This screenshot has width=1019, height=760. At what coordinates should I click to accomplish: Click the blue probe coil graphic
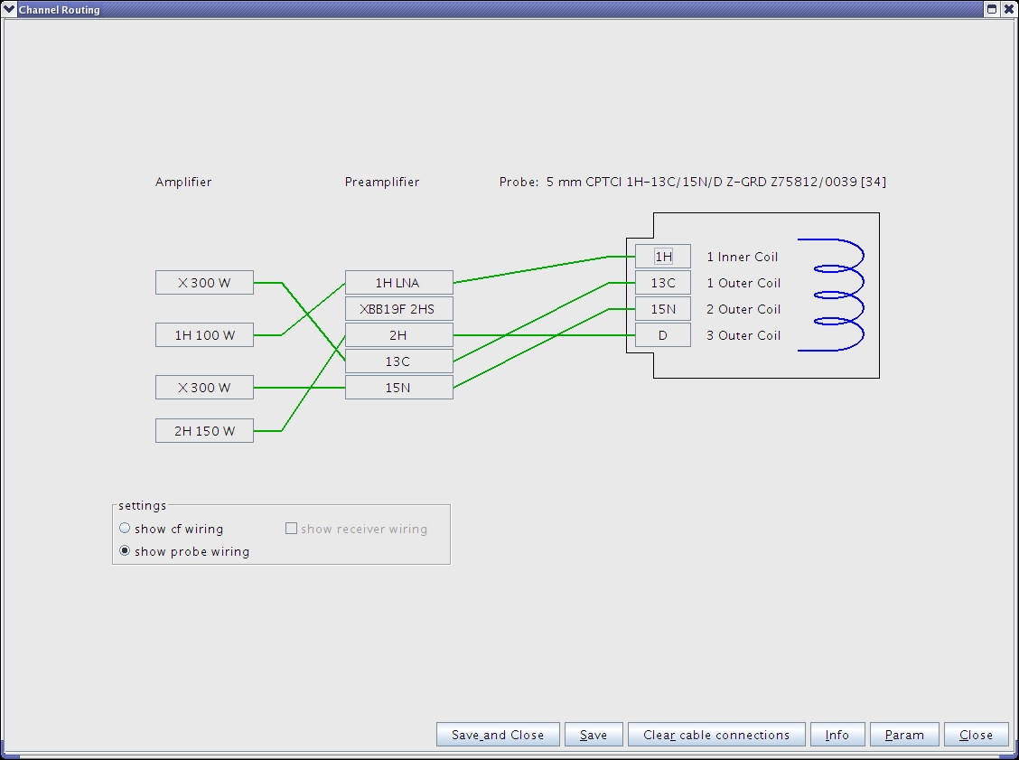click(832, 295)
